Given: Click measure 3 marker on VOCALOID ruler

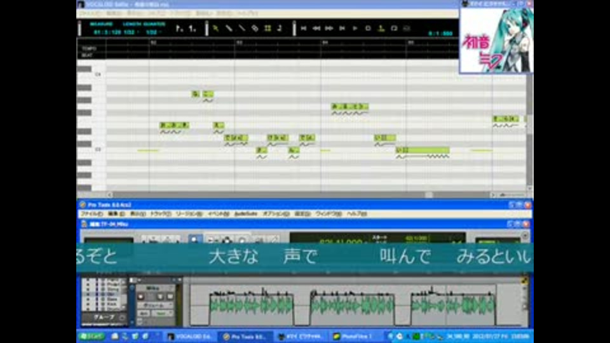Looking at the screenshot, I should coord(240,43).
